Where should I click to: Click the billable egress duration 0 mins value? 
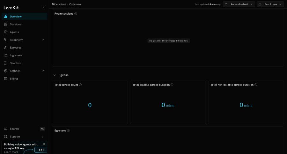pos(168,105)
